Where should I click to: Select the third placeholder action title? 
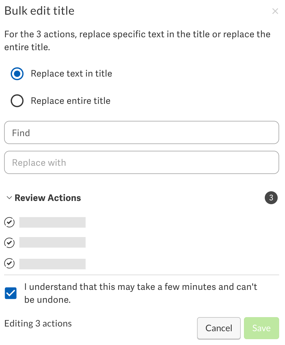point(52,264)
